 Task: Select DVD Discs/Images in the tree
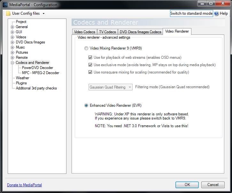[30, 42]
